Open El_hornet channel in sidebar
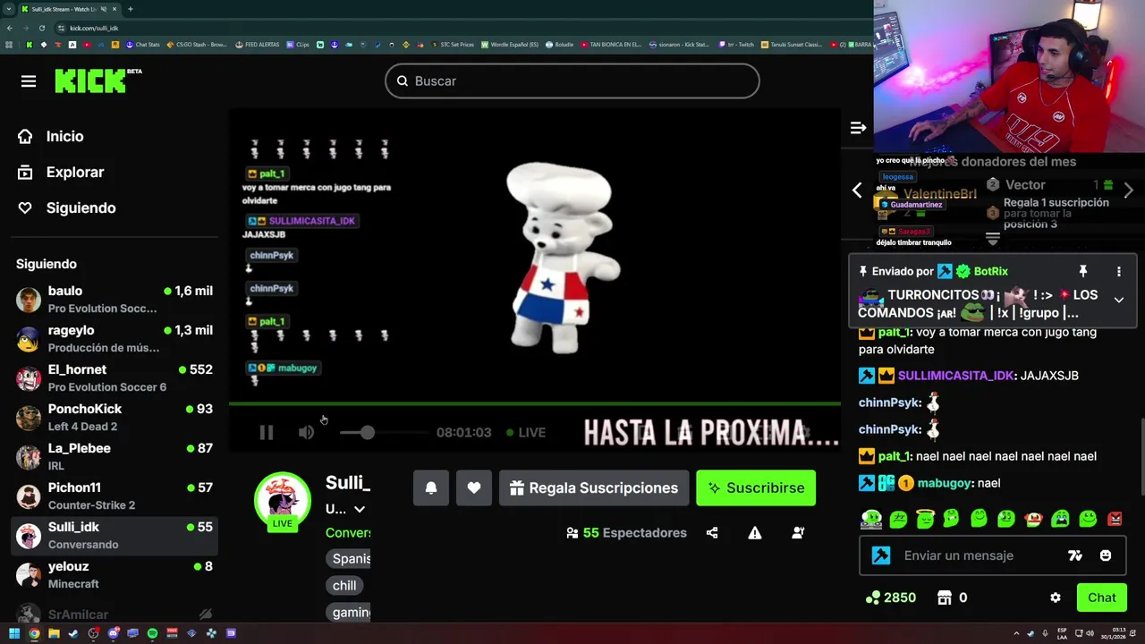 (x=114, y=378)
